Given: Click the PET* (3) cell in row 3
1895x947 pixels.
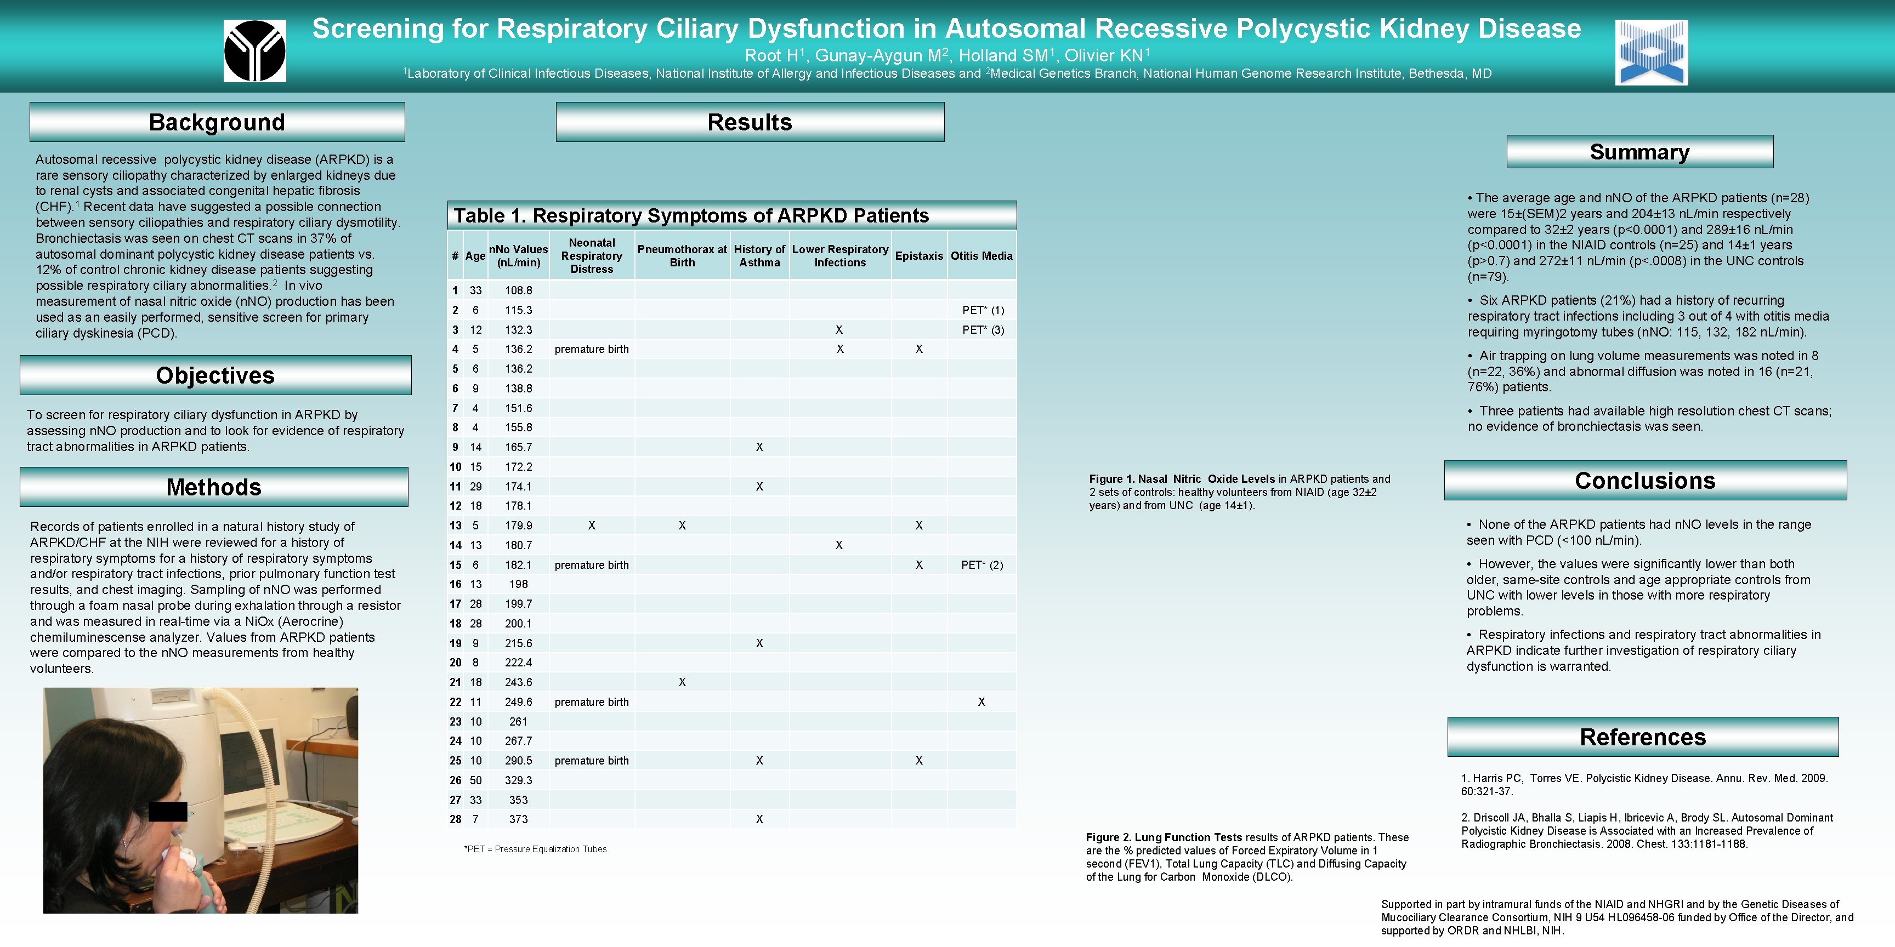Looking at the screenshot, I should (983, 329).
